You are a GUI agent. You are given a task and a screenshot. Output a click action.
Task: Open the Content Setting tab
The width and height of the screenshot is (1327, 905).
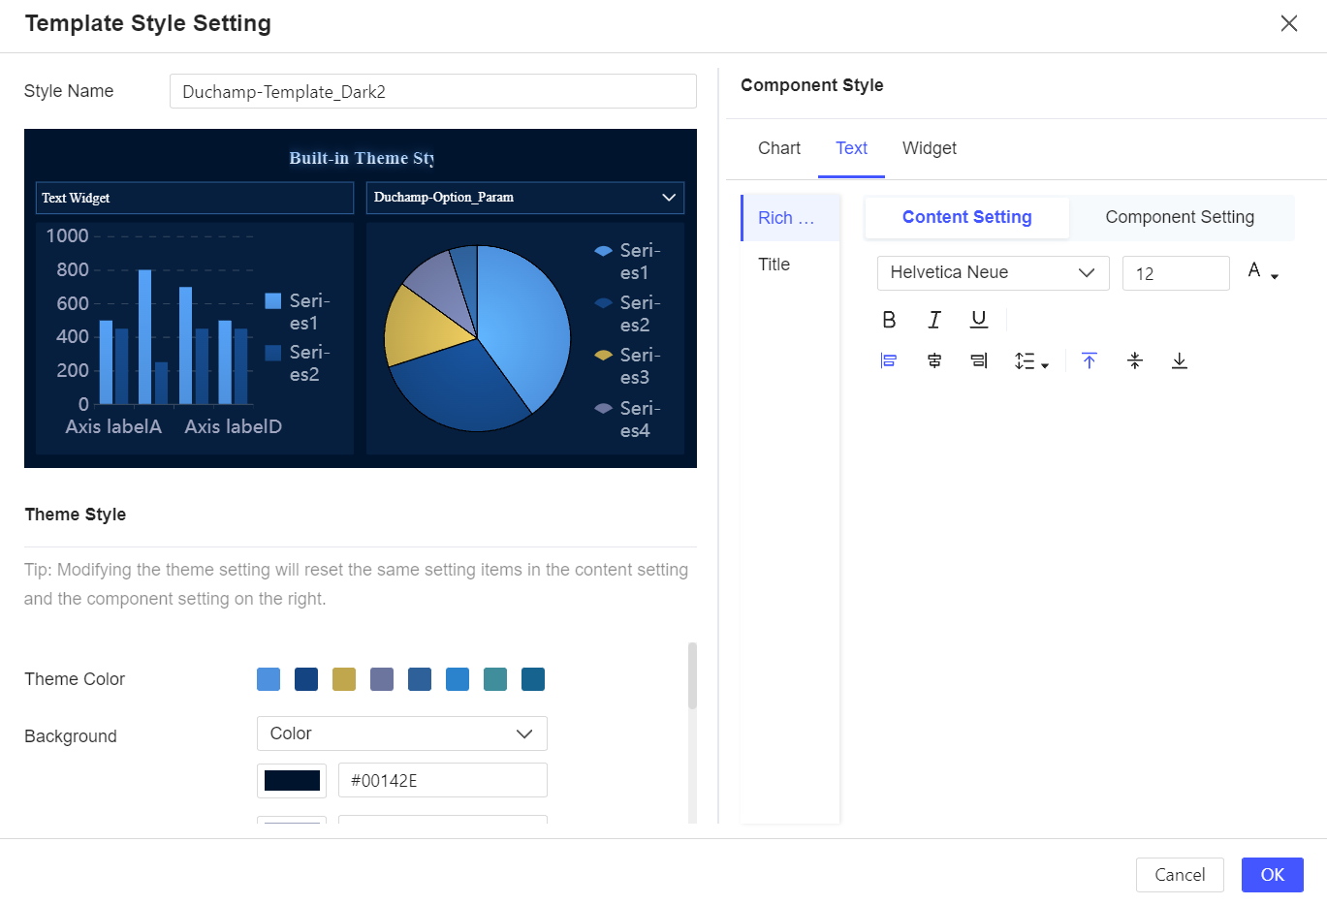pyautogui.click(x=967, y=217)
